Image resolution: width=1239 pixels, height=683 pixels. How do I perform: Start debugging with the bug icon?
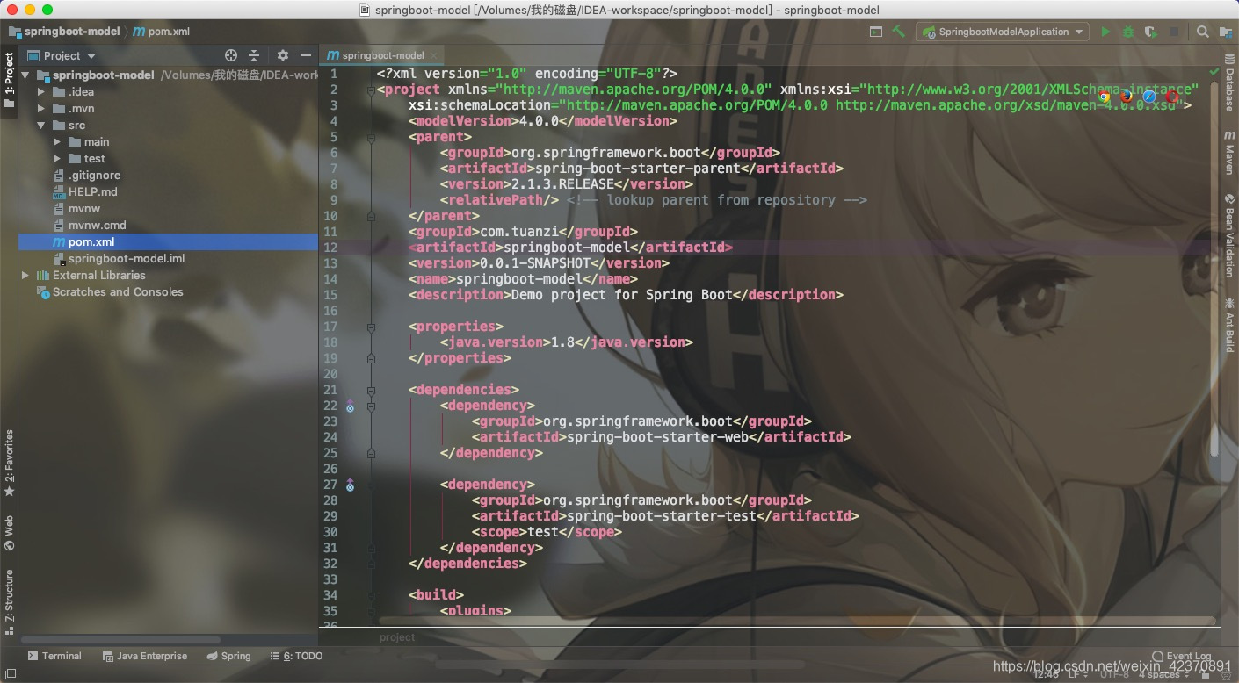point(1128,32)
